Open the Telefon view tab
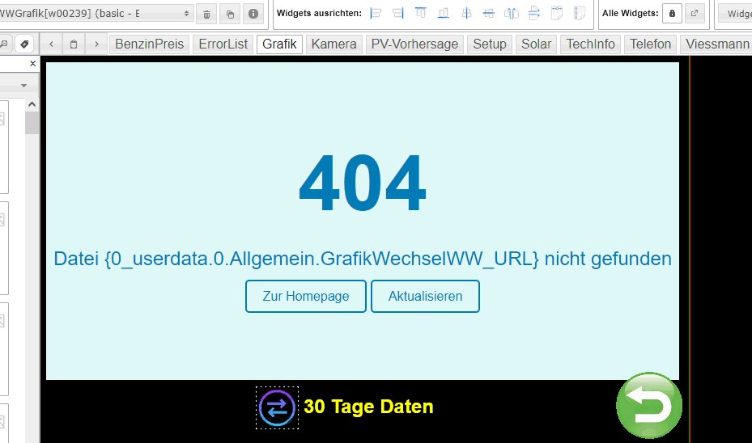752x443 pixels. (650, 44)
